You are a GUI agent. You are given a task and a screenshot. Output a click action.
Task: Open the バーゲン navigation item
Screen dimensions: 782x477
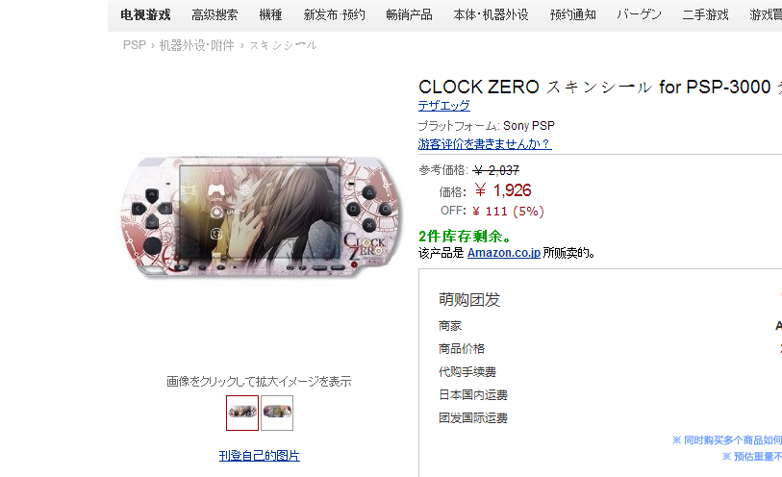tap(639, 15)
